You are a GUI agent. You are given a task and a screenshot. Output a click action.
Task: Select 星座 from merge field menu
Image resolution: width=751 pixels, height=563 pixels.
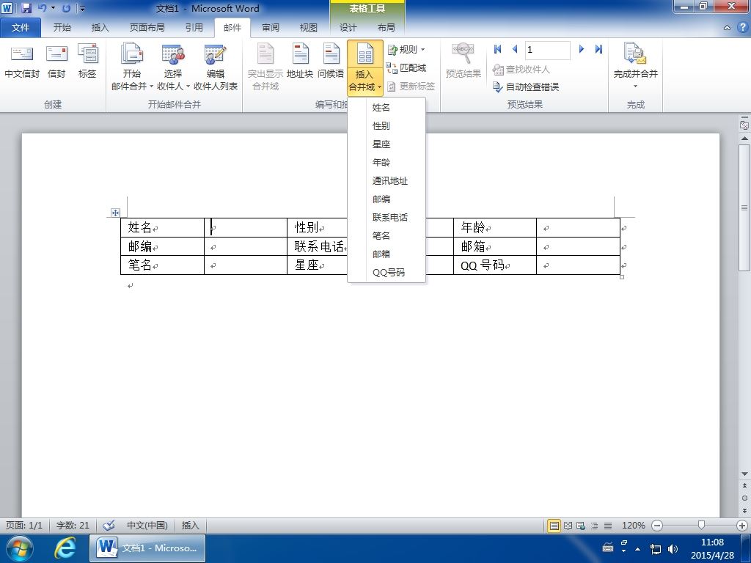[x=387, y=144]
